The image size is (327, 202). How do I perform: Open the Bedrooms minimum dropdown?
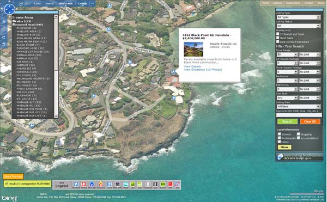pyautogui.click(x=287, y=81)
